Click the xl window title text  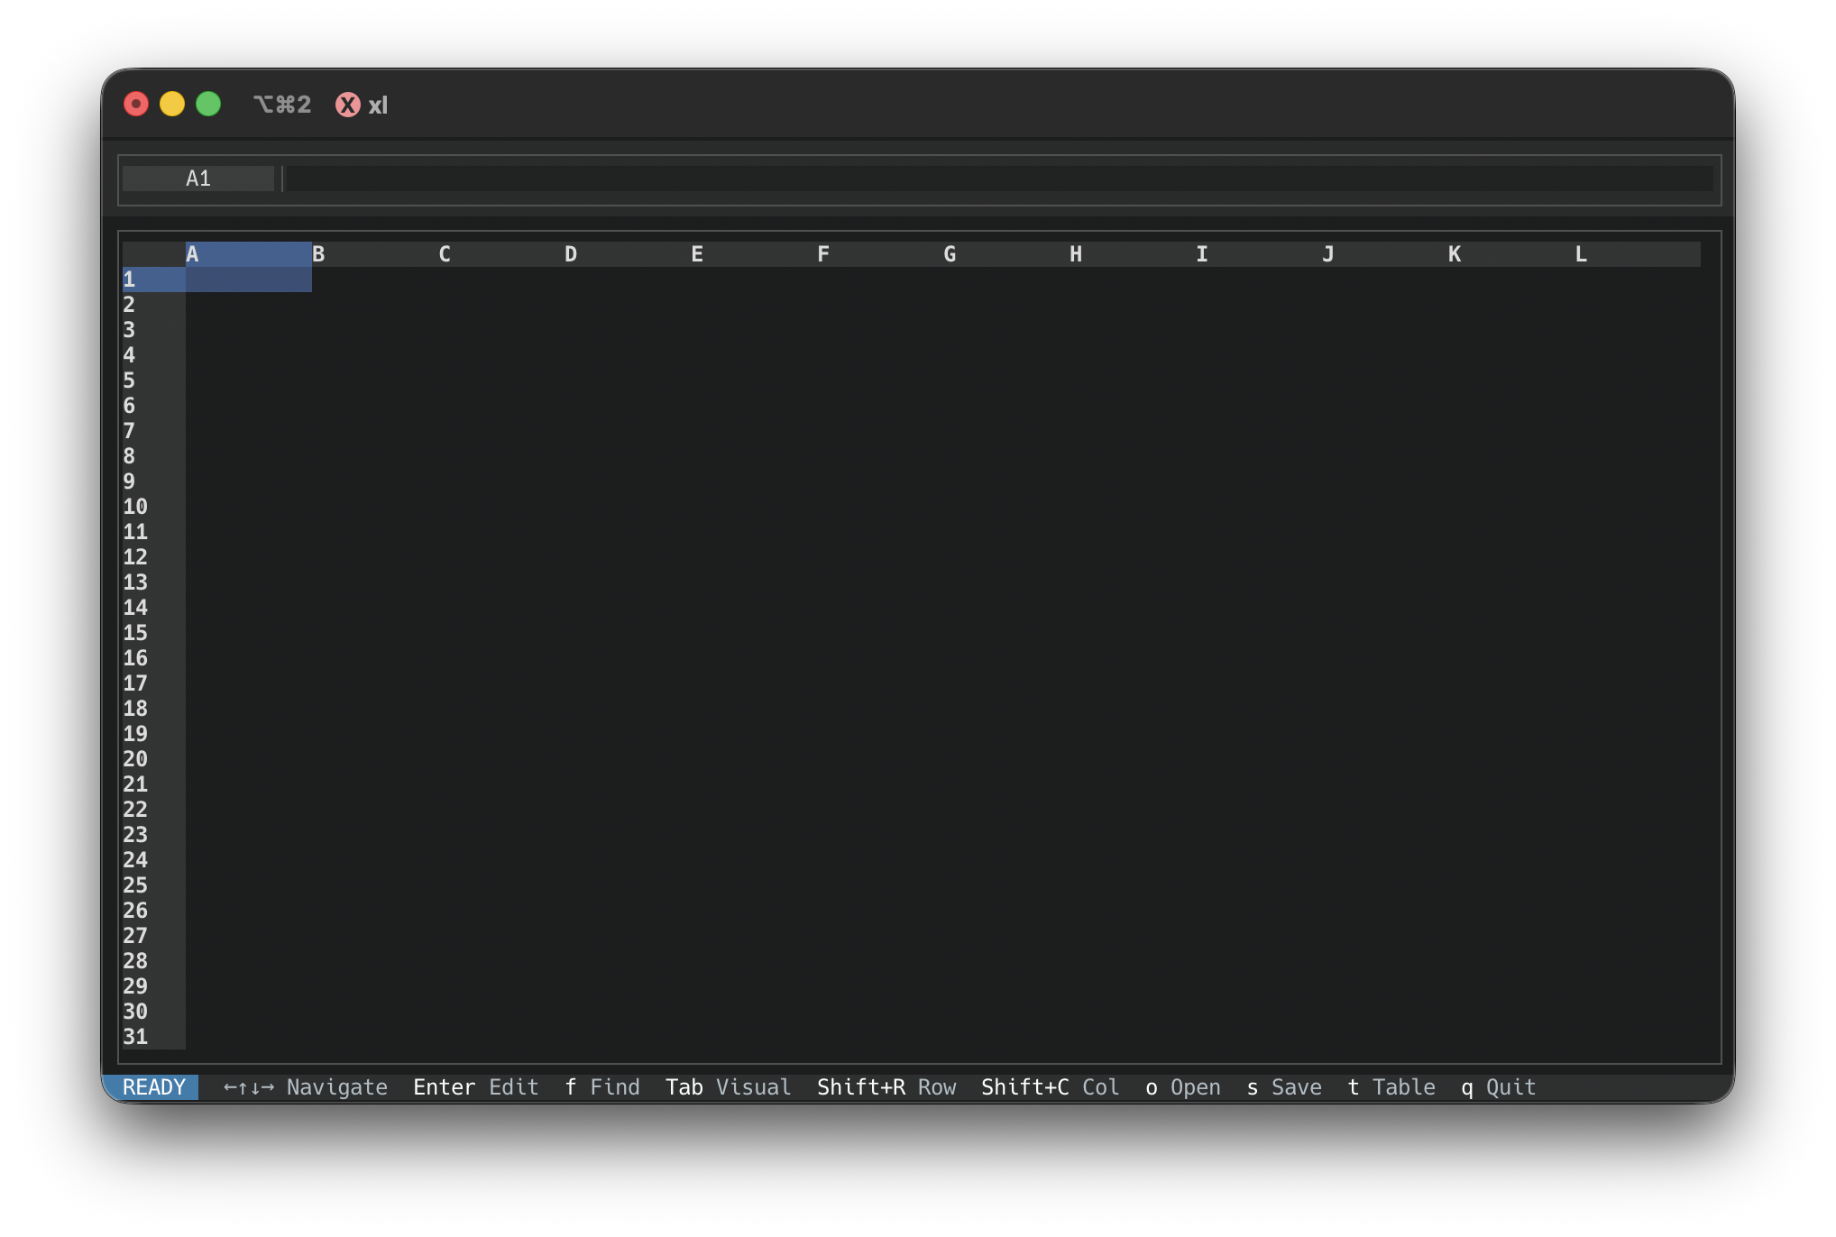[x=378, y=105]
